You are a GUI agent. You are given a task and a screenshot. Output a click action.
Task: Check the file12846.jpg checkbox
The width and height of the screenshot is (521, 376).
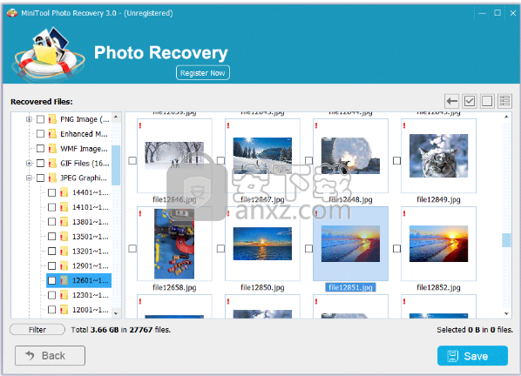tap(132, 161)
